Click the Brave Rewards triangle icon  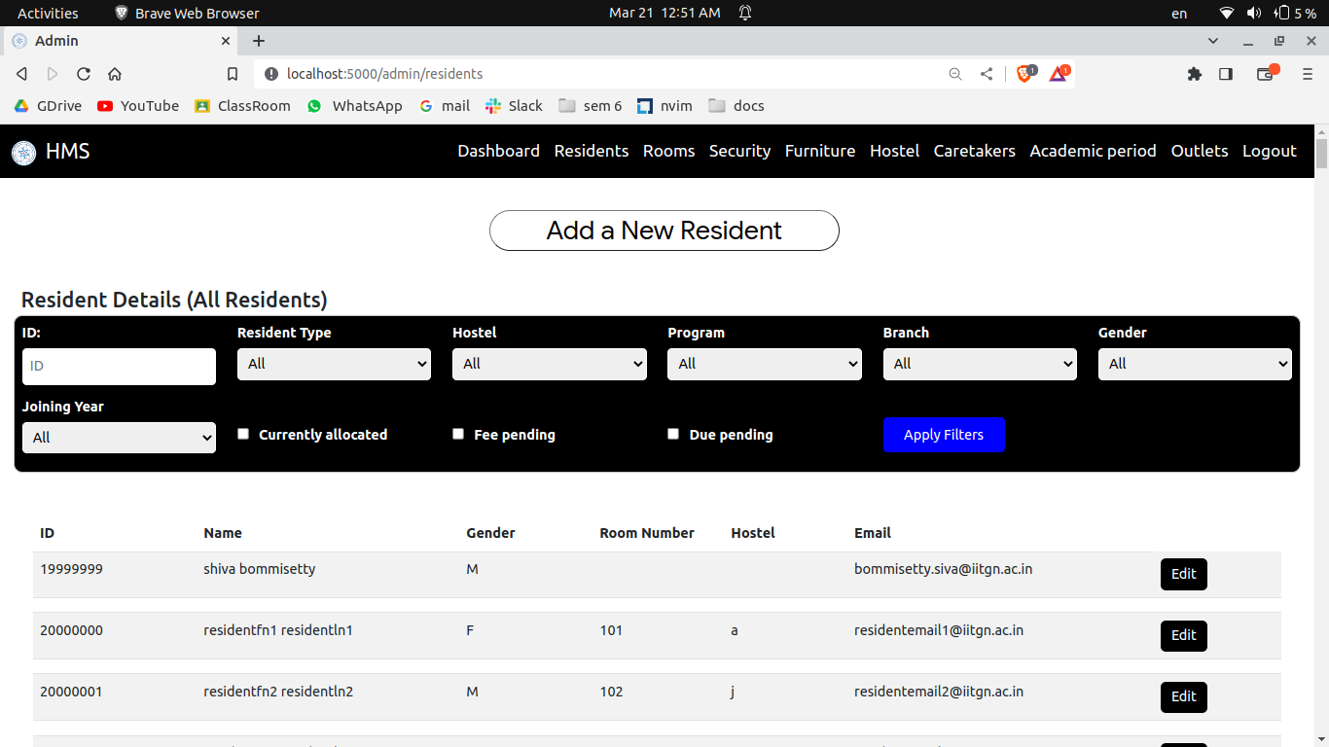click(1058, 73)
